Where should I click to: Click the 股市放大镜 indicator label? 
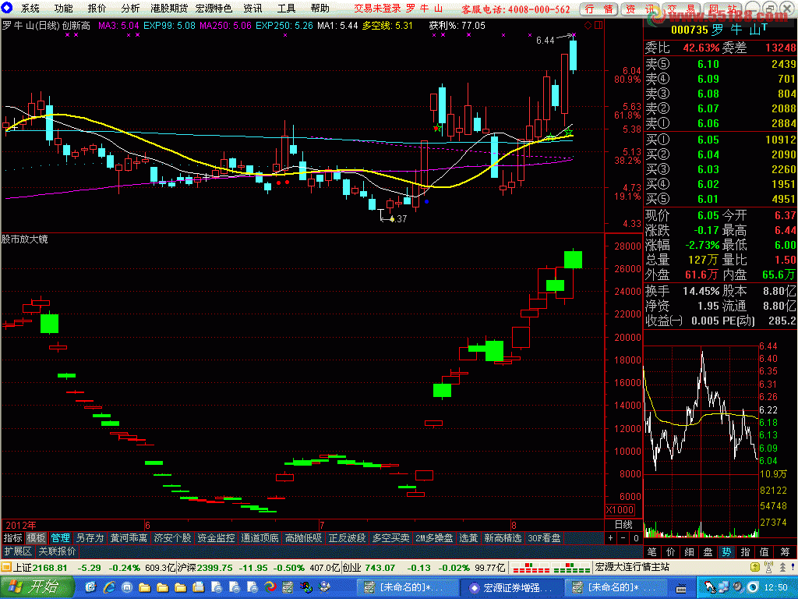[x=24, y=239]
